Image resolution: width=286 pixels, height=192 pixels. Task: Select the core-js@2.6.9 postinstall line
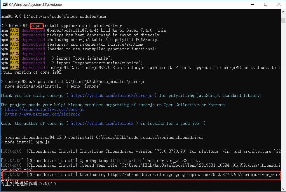click(x=73, y=81)
